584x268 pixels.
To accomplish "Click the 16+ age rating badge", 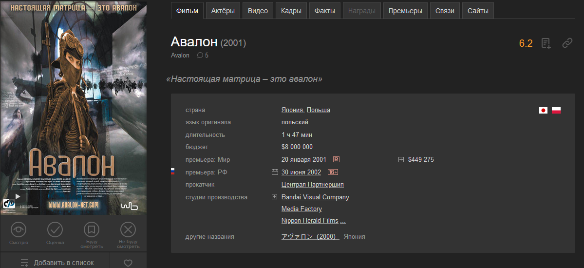I will tap(333, 172).
